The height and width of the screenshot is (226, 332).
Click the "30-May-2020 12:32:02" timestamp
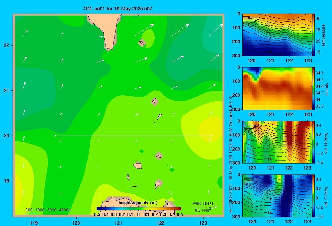(x=231, y=160)
